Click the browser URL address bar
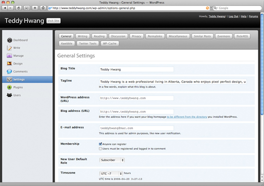 tap(129, 8)
